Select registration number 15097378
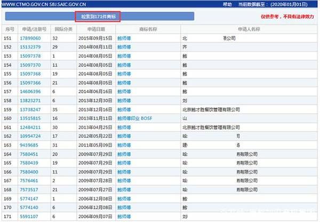Viewport: 320px width, 222px height. (x=30, y=55)
